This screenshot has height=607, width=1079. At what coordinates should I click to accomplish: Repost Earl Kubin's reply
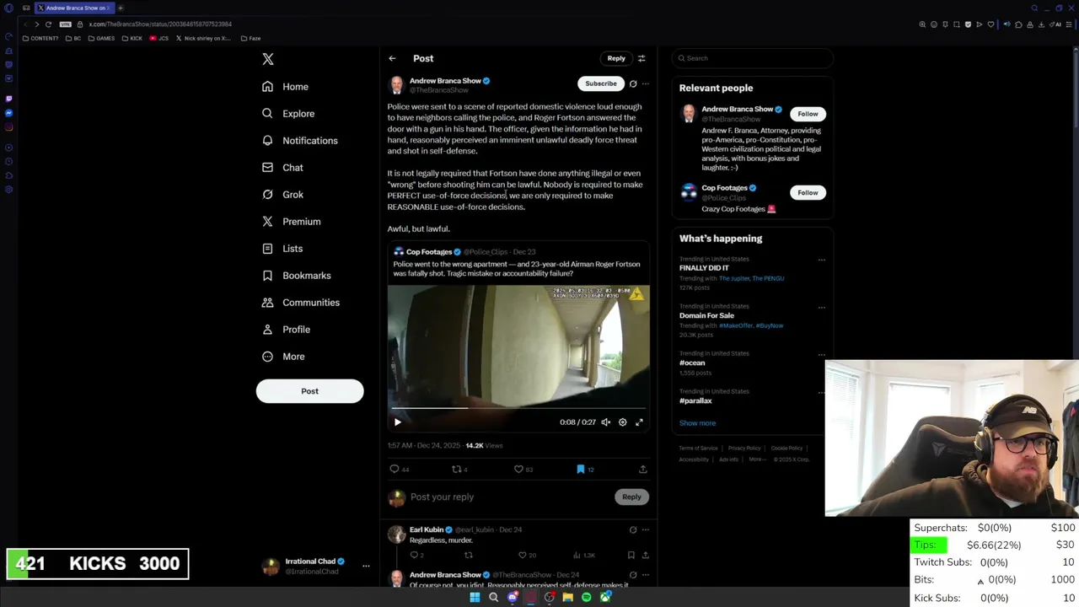pos(469,555)
